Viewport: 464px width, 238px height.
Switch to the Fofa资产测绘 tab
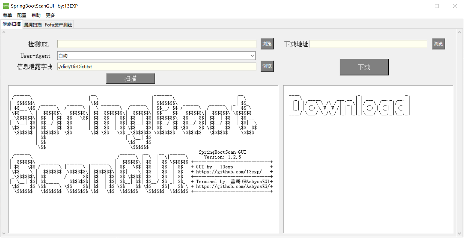[x=58, y=25]
